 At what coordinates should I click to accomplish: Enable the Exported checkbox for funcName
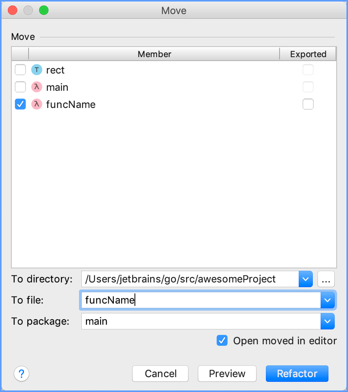tap(308, 104)
